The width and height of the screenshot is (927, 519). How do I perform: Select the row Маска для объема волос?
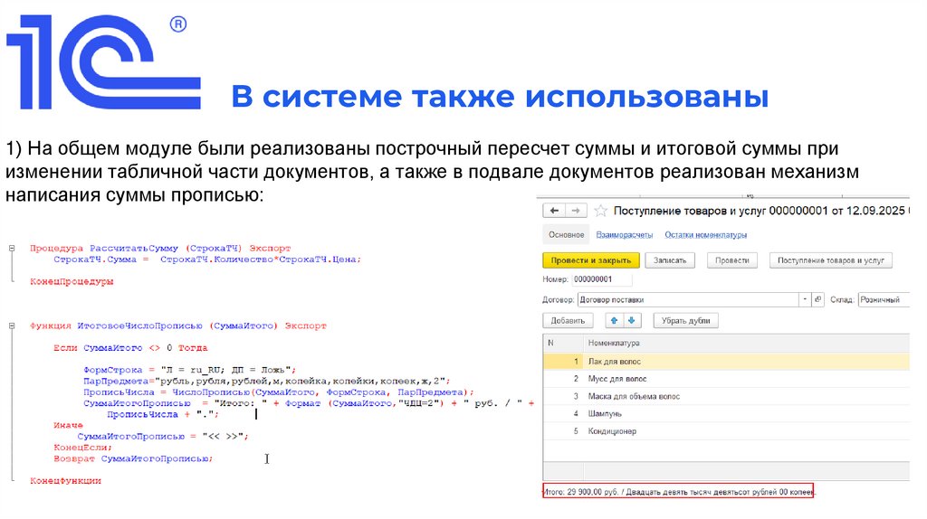726,397
